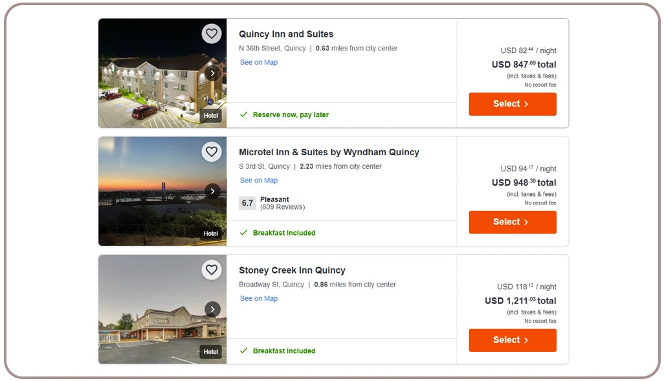The height and width of the screenshot is (381, 664).
Task: Favorite Quincy Inn and Suites with heart icon
Action: tap(212, 34)
